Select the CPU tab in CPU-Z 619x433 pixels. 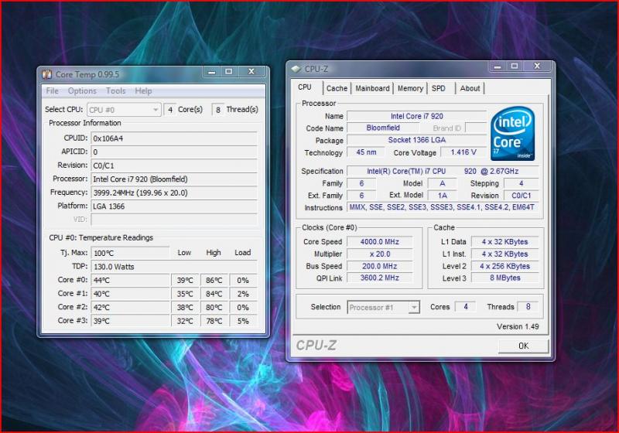click(305, 87)
